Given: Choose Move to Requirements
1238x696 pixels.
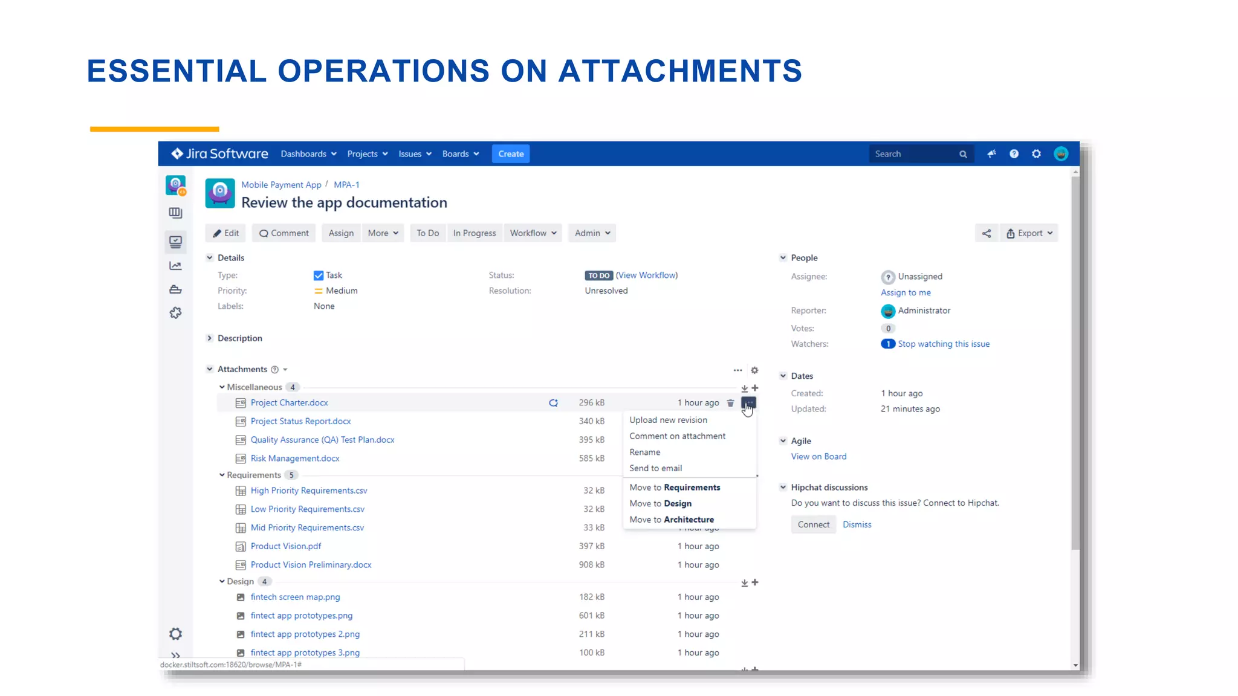Looking at the screenshot, I should click(x=675, y=488).
